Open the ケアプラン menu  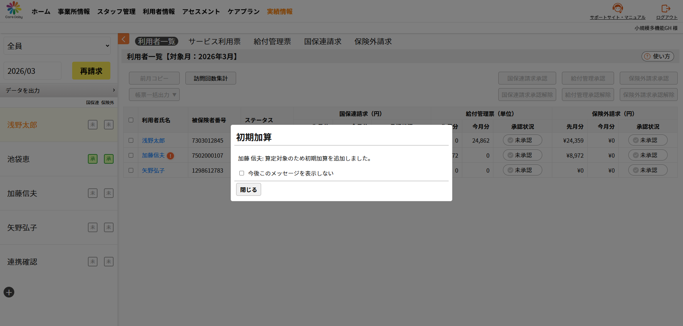pos(243,12)
